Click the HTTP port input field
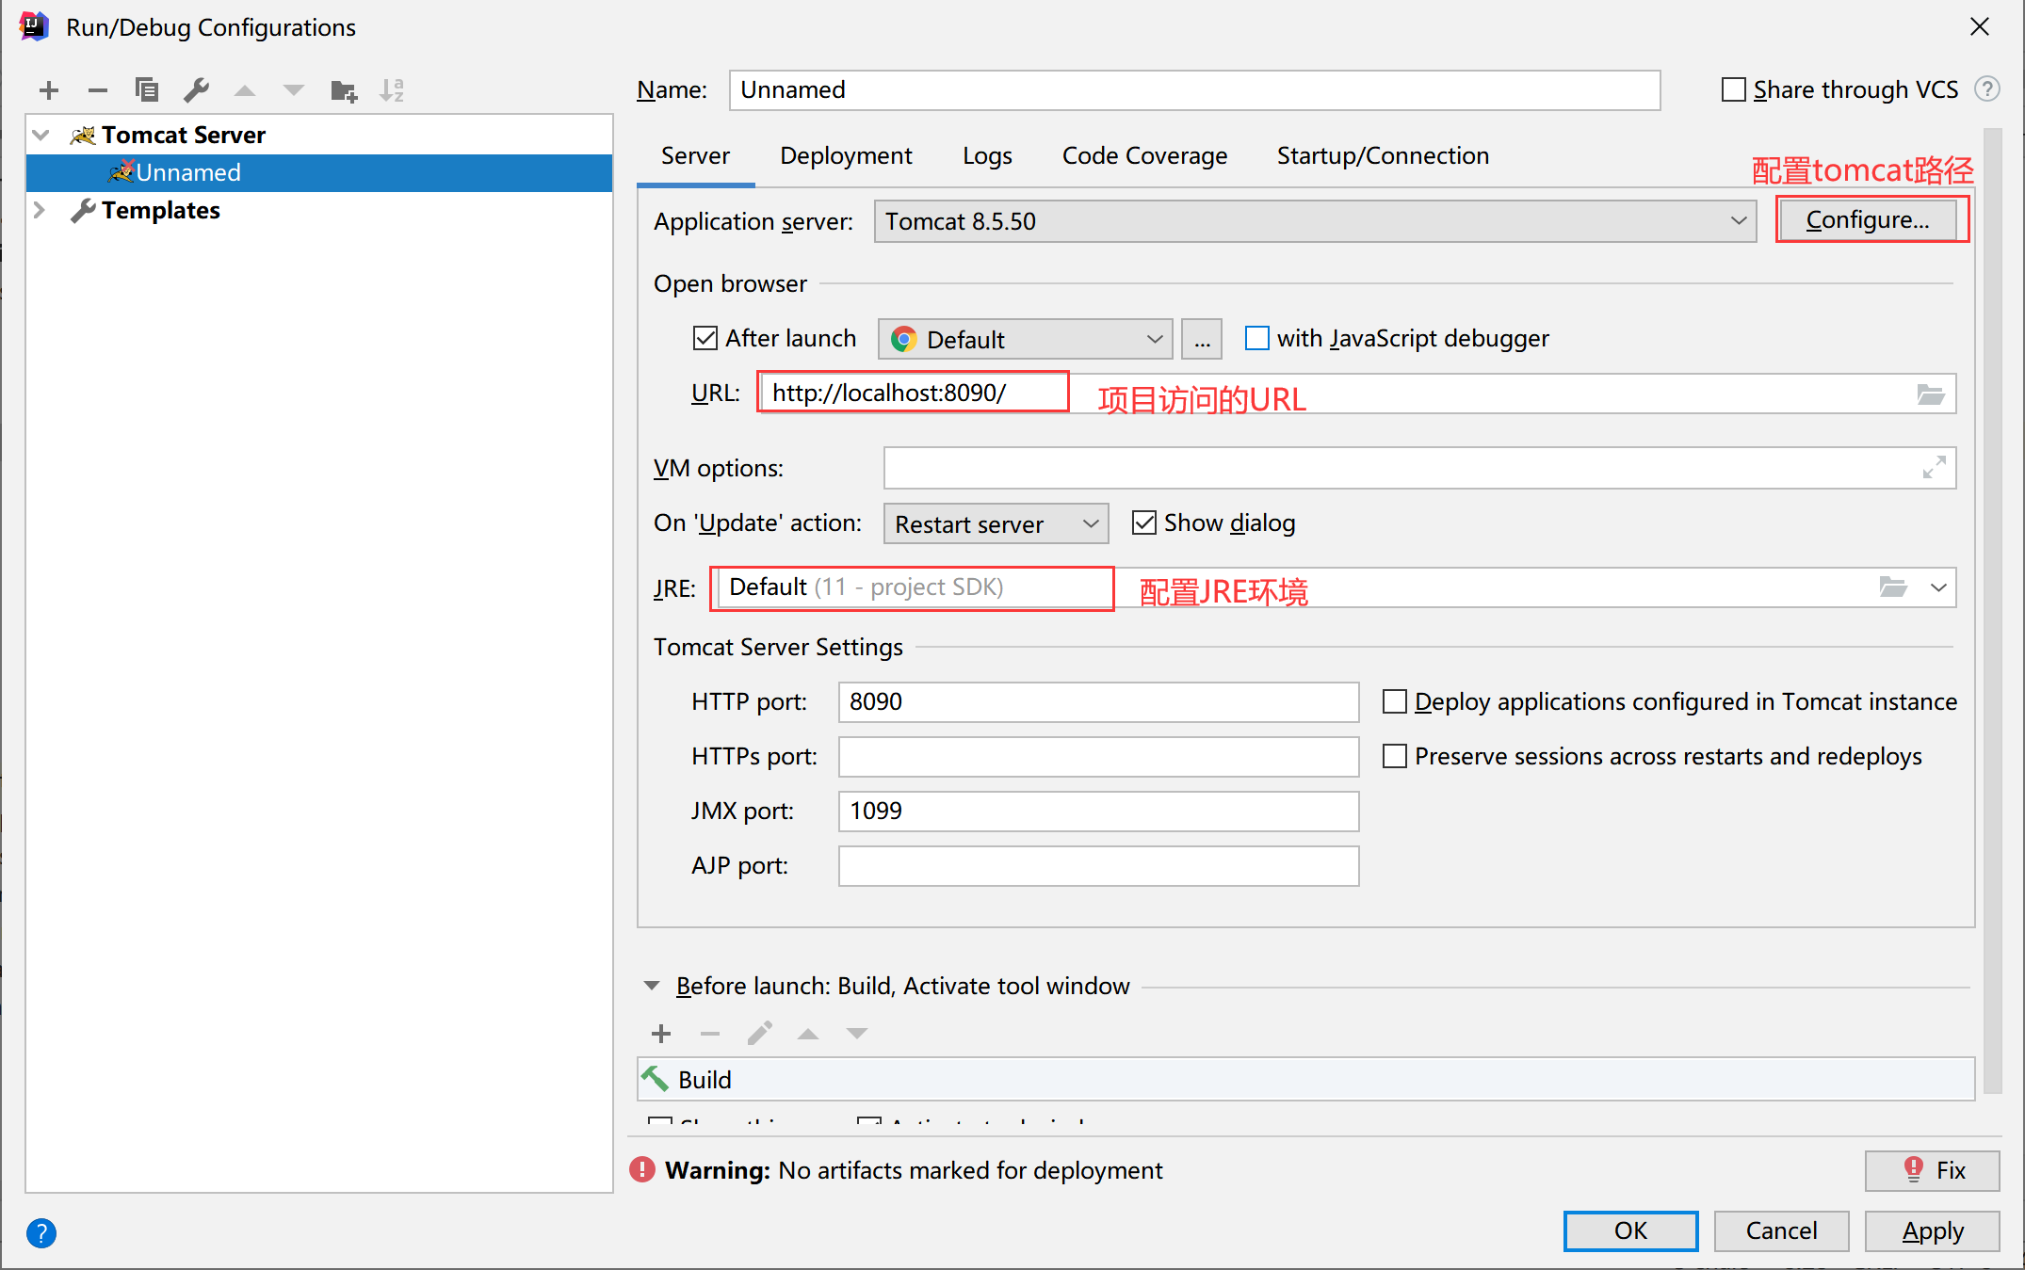 point(1097,702)
